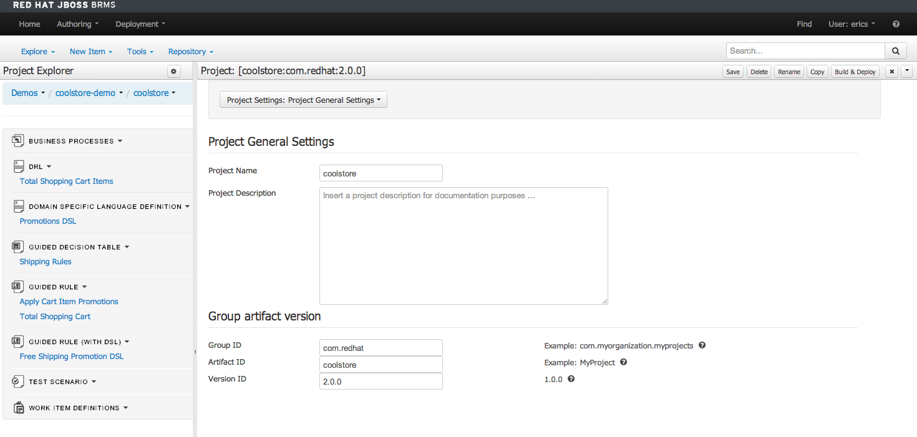The image size is (917, 437).
Task: Click the Copy button
Action: click(817, 72)
